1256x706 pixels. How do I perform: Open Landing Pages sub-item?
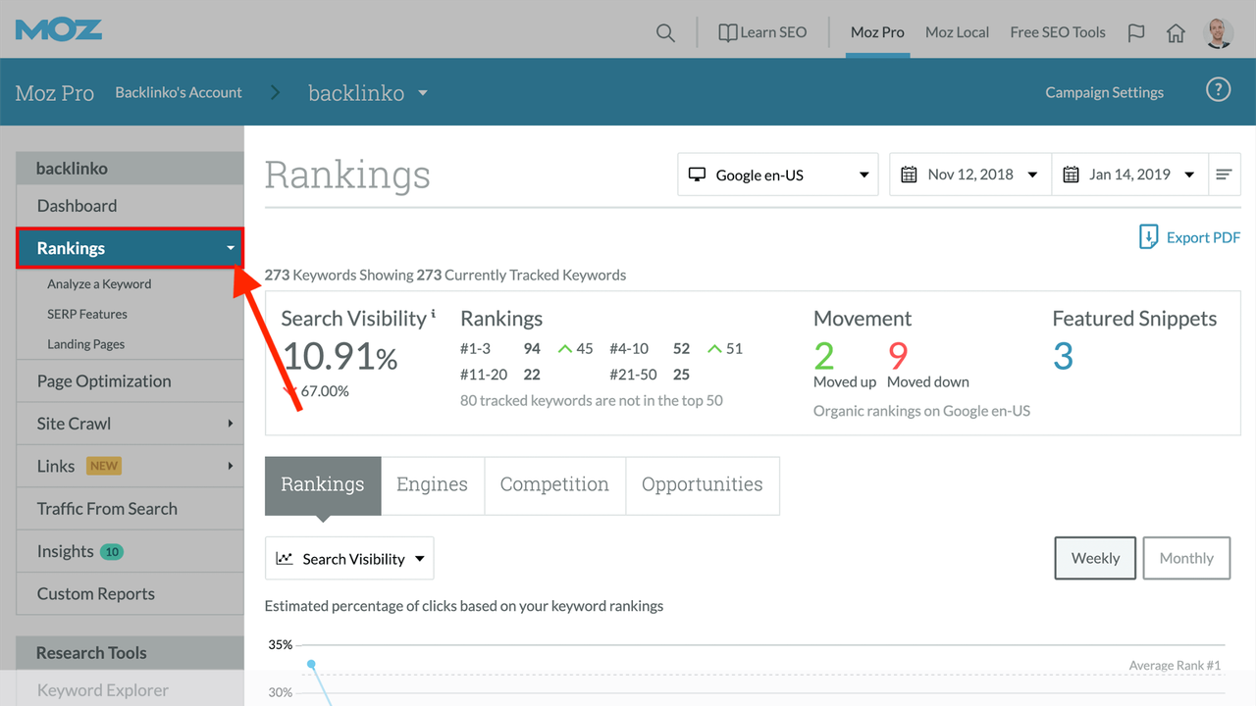tap(86, 344)
